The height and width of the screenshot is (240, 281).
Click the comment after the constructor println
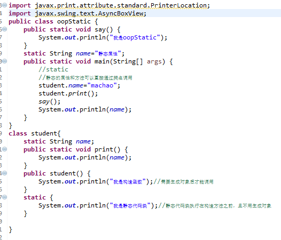[x=183, y=182]
